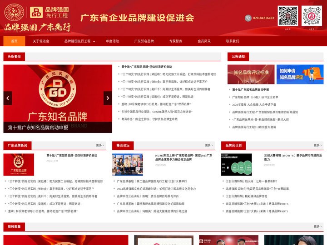Open the 如何申请知名品牌评定 blue banner
The height and width of the screenshot is (245, 327).
(300, 74)
